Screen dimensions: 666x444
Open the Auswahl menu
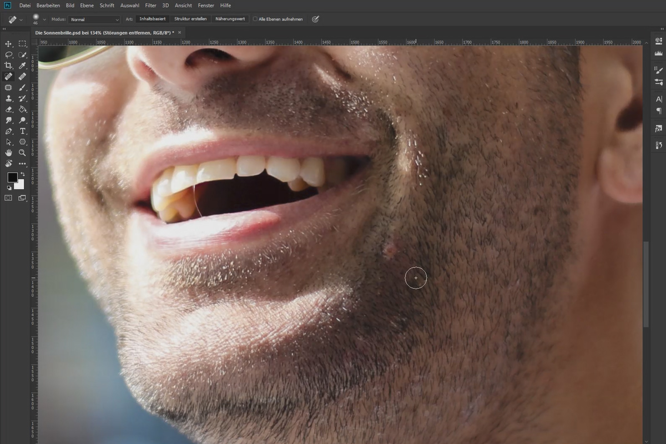point(129,6)
